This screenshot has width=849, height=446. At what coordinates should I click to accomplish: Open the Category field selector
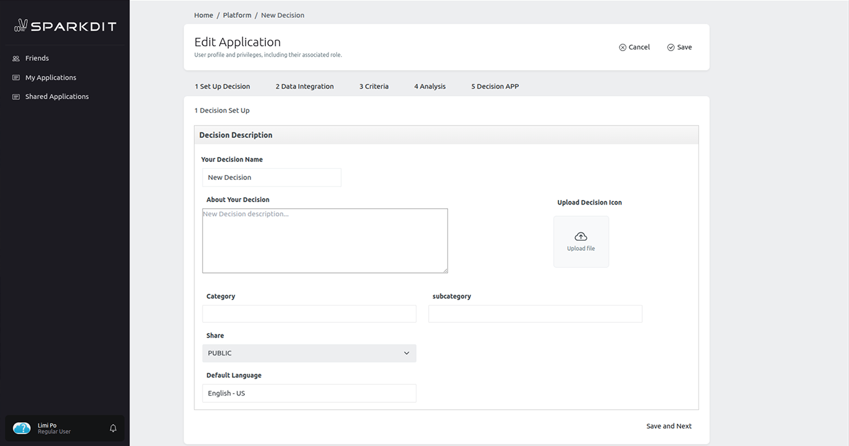(x=309, y=314)
